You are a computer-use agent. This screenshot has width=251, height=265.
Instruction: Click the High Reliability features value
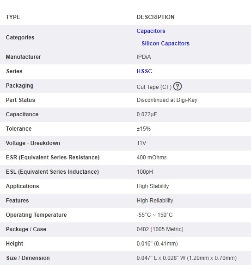click(155, 201)
